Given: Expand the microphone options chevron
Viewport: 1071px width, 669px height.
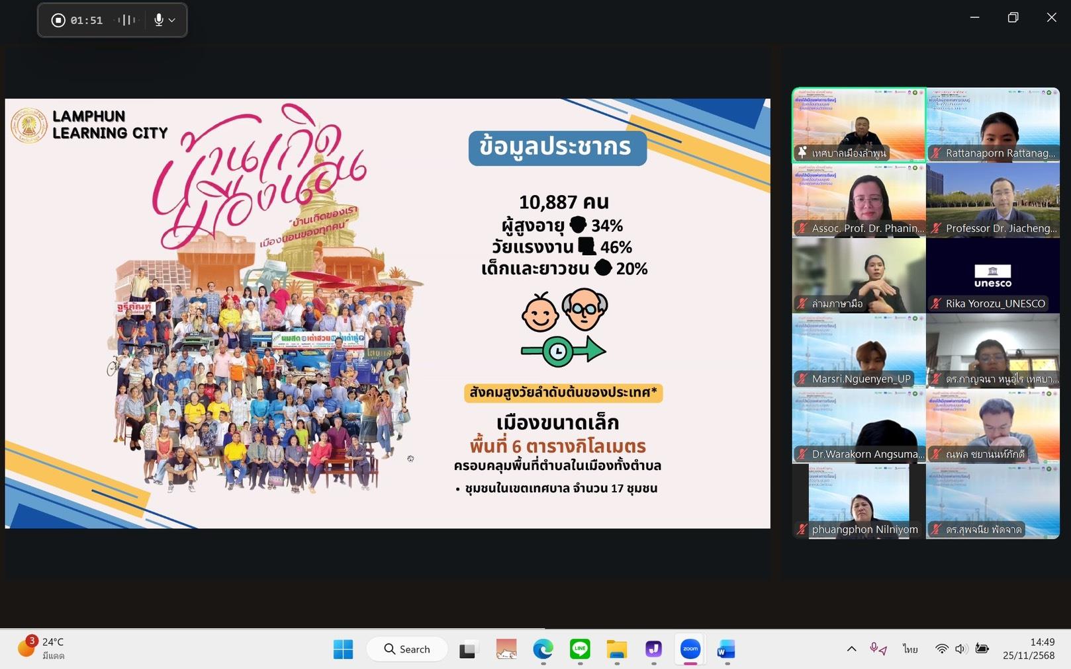Looking at the screenshot, I should pos(172,20).
